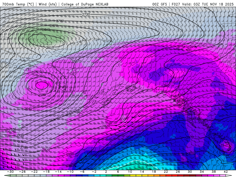236x177 pixels.
Task: Click the -10 color scale label
Action: 70,172
